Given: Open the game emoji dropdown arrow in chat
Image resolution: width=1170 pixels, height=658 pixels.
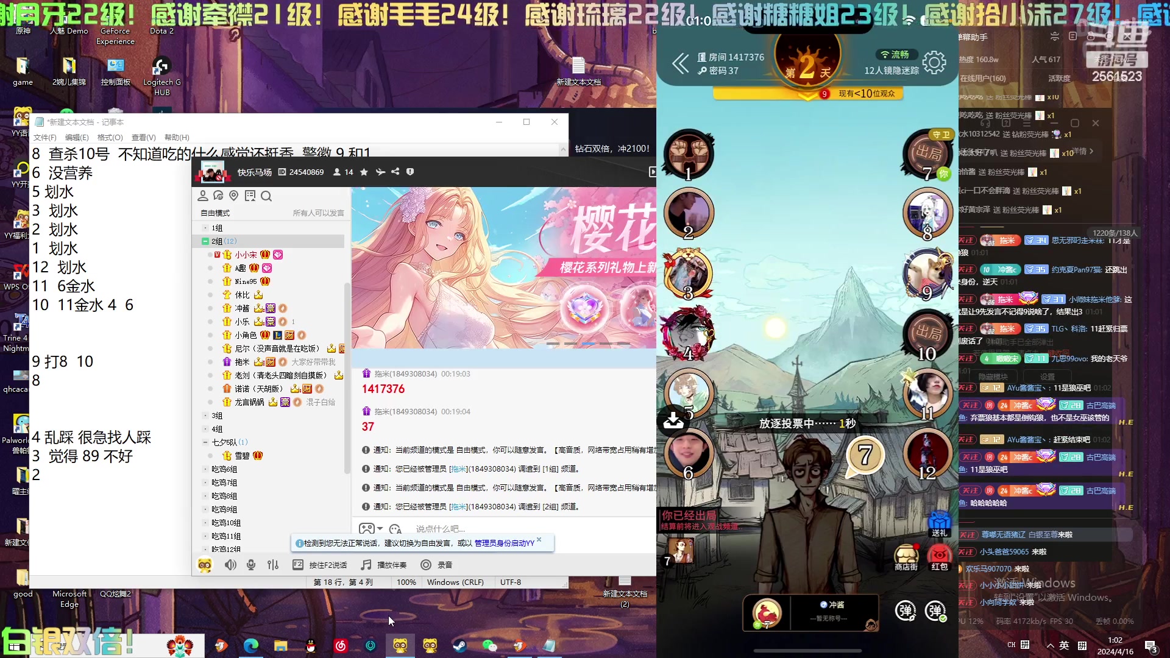Looking at the screenshot, I should pos(380,528).
